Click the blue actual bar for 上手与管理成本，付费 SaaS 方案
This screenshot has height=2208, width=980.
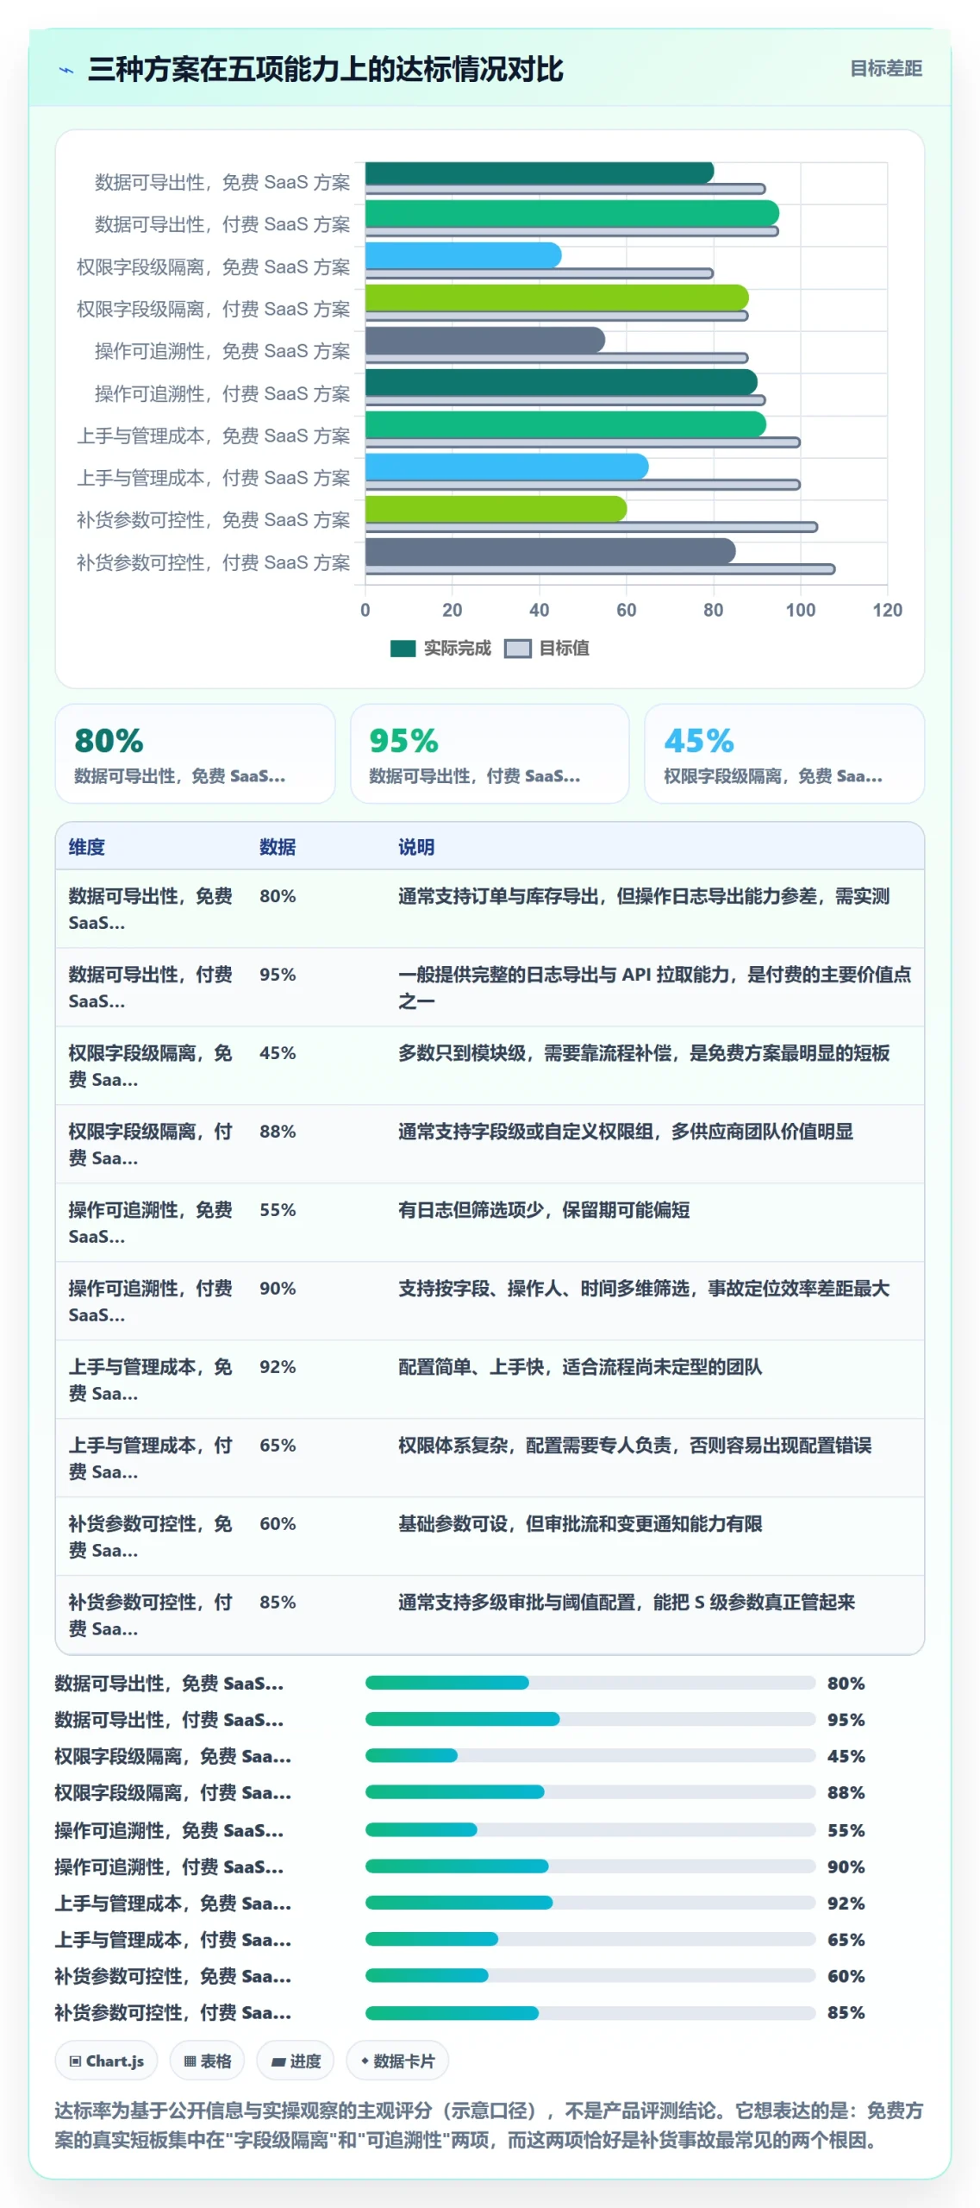(507, 467)
